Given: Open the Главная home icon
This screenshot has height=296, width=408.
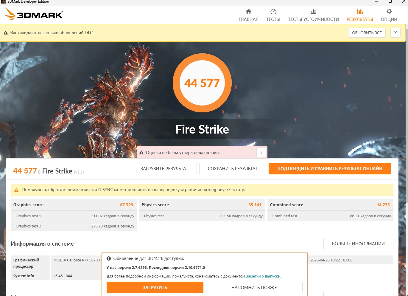Looking at the screenshot, I should pyautogui.click(x=248, y=11).
